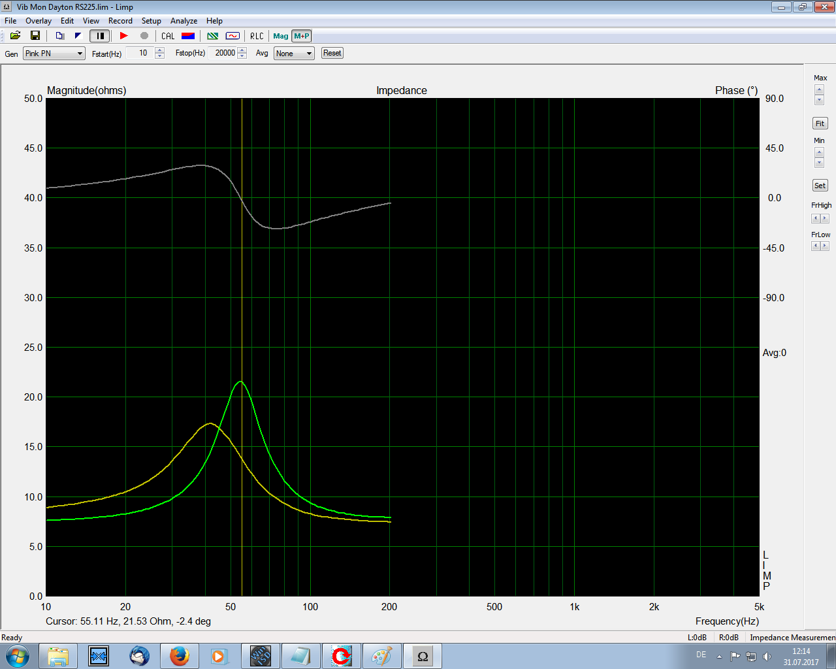Click the RLC toolbar icon
Image resolution: width=836 pixels, height=669 pixels.
pos(257,36)
